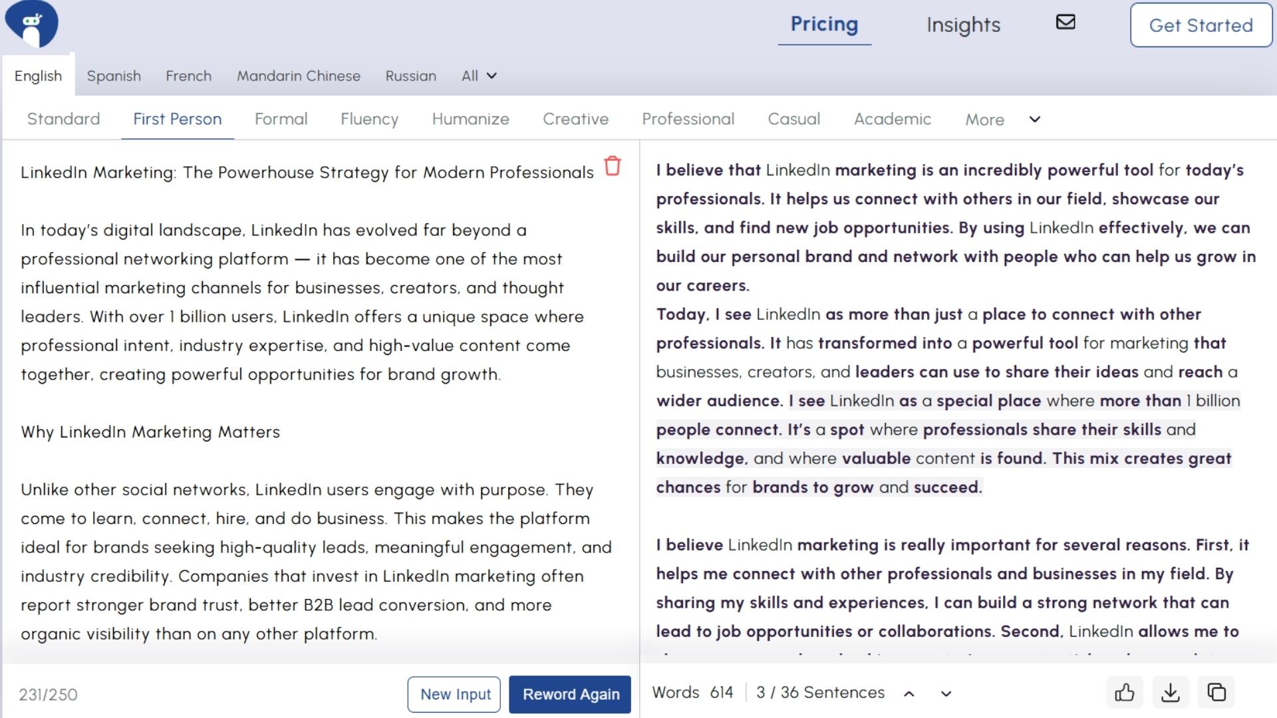Check the 231/250 character counter
Viewport: 1277px width, 718px height.
(x=49, y=695)
